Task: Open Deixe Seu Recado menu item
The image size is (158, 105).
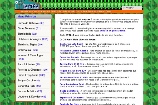Action: pyautogui.click(x=86, y=12)
